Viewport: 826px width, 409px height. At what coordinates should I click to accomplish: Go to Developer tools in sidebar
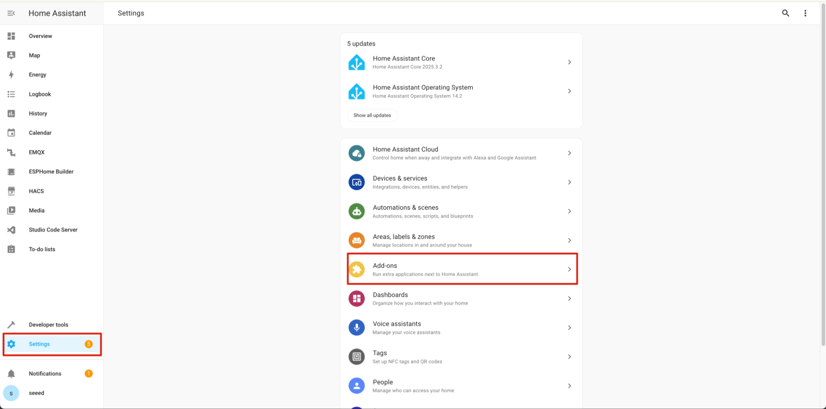click(48, 325)
